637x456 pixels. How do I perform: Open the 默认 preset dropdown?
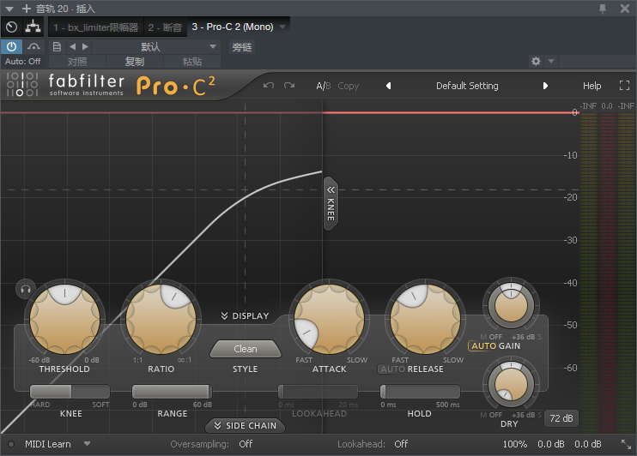(156, 46)
